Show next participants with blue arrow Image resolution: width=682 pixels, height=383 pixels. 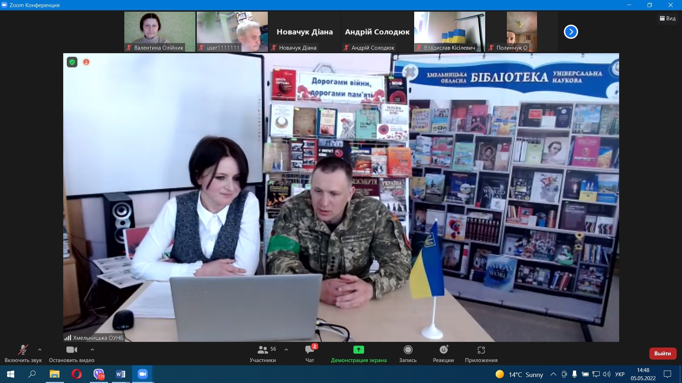pos(571,32)
